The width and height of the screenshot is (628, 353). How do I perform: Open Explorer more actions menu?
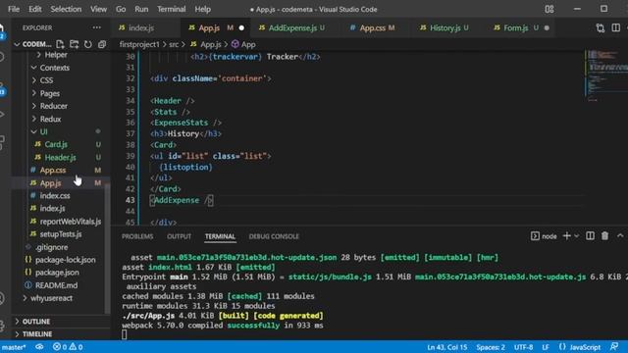click(x=97, y=27)
